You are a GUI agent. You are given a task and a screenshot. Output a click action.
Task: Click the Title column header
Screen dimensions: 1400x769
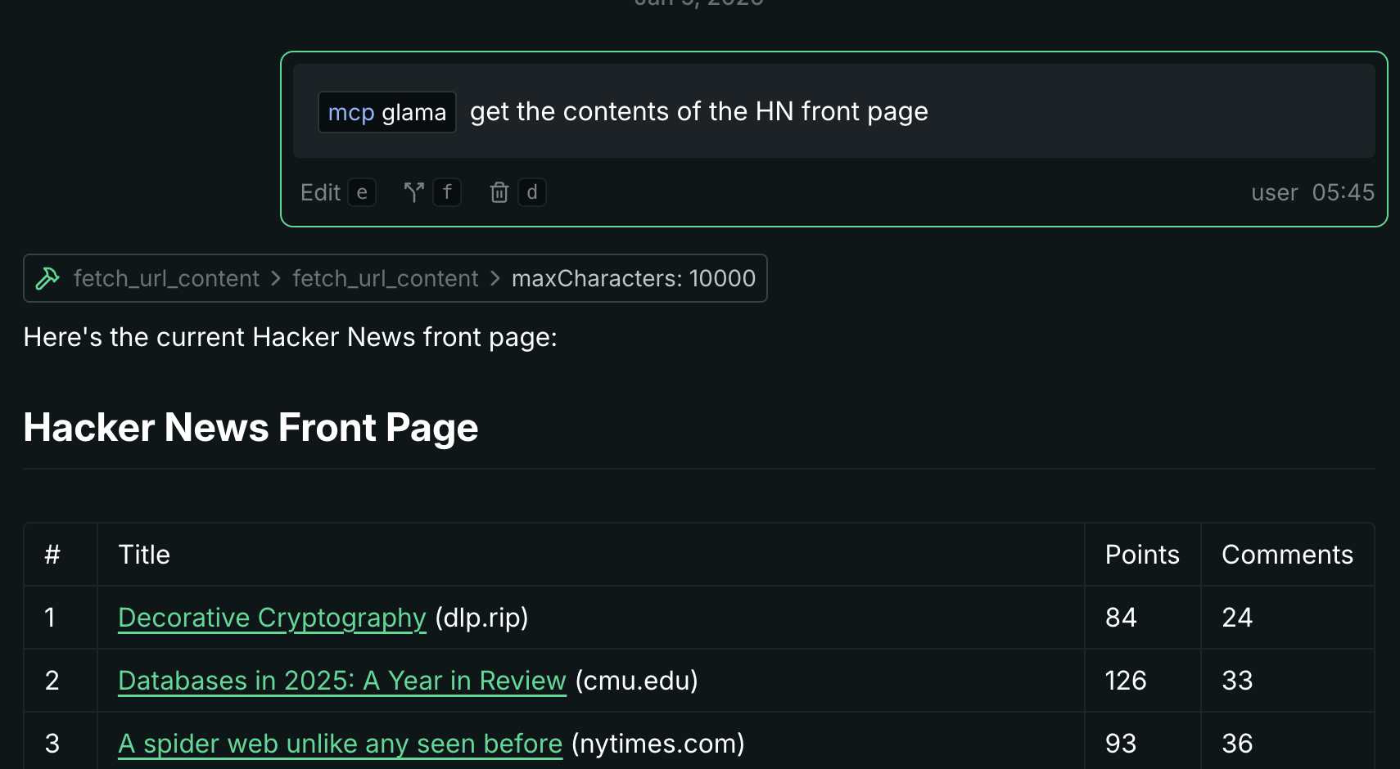[x=144, y=555]
